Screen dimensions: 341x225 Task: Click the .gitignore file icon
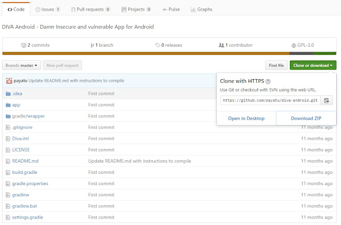pyautogui.click(x=8, y=128)
